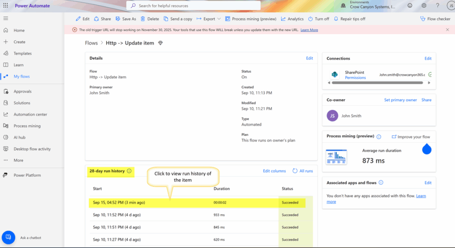
Task: Click the 28-day run history info icon
Action: click(129, 171)
